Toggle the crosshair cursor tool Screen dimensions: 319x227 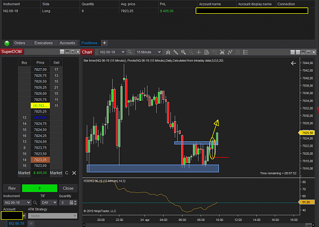(x=199, y=52)
